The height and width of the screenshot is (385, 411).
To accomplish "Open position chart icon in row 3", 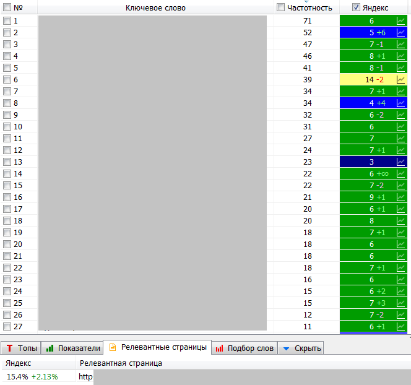I will (400, 45).
